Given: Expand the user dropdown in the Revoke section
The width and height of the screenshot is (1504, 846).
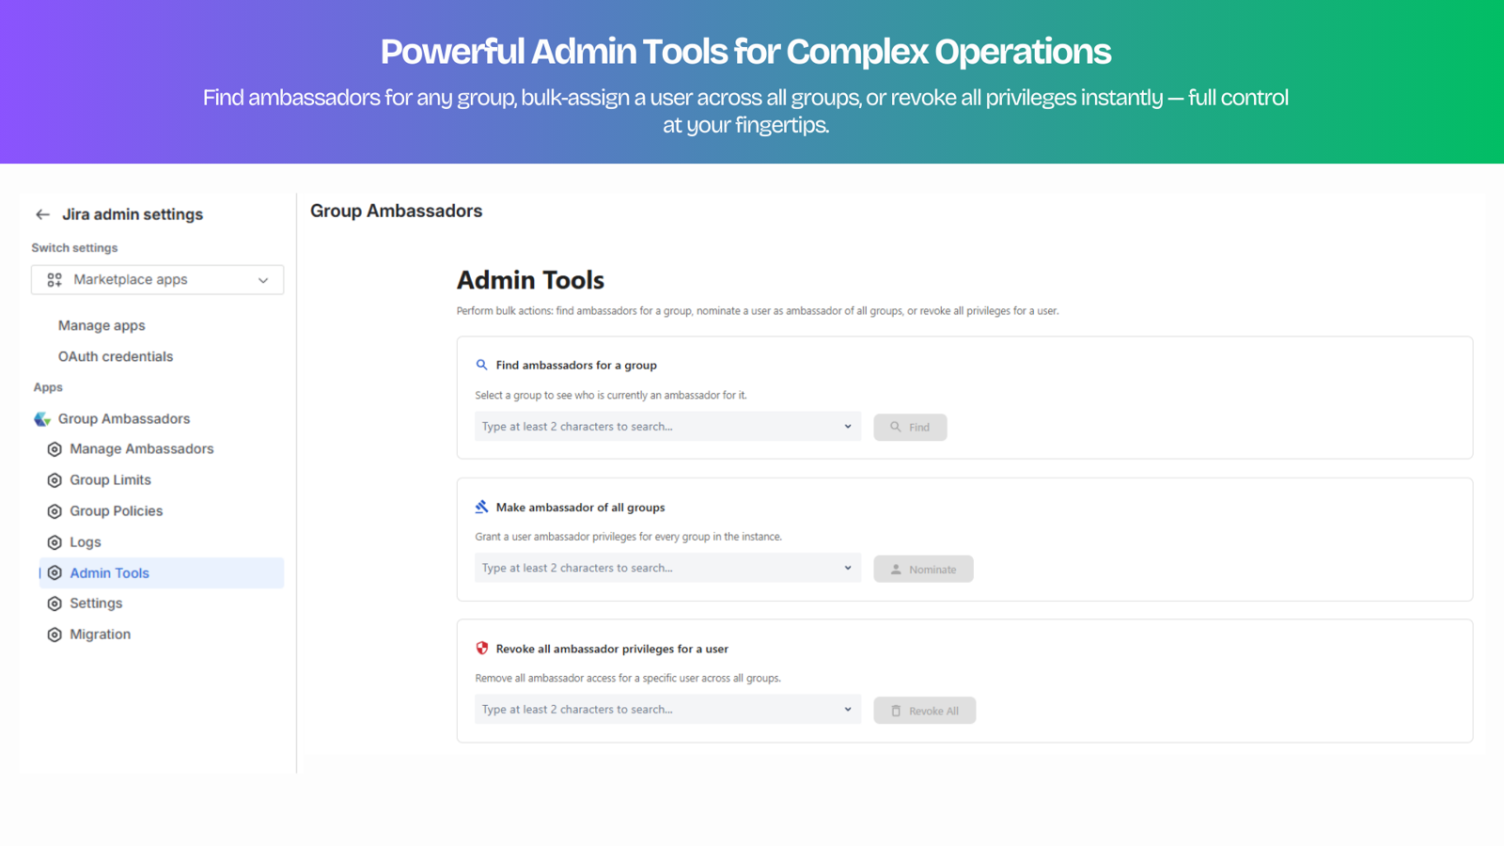Looking at the screenshot, I should pyautogui.click(x=848, y=709).
